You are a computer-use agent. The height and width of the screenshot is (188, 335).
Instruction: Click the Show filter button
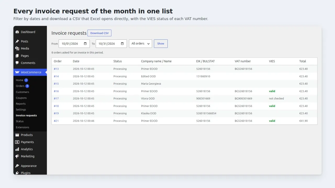[161, 44]
